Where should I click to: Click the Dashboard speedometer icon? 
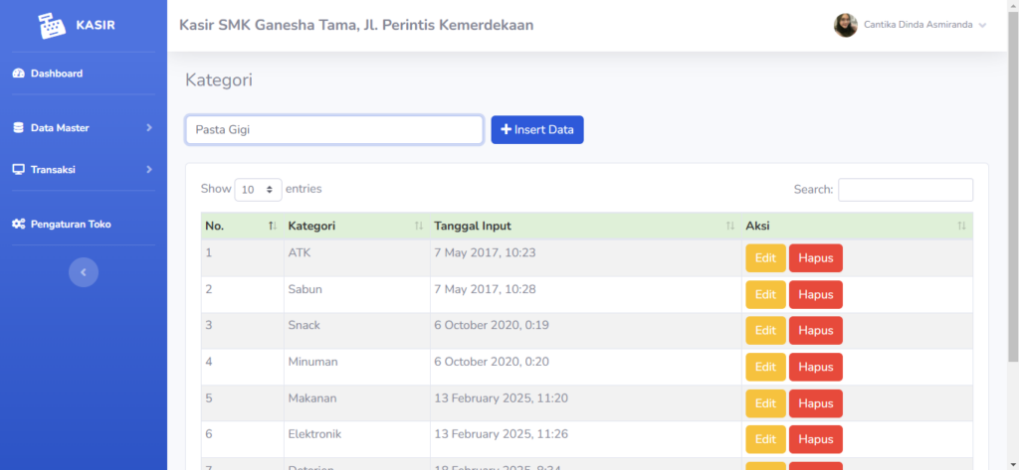(18, 74)
